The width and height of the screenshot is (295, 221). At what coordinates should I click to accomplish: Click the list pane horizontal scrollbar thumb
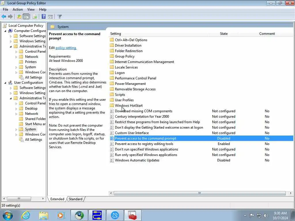tap(200, 193)
